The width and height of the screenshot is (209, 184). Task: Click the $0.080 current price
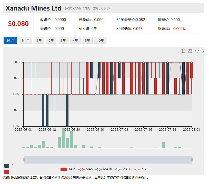(18, 24)
